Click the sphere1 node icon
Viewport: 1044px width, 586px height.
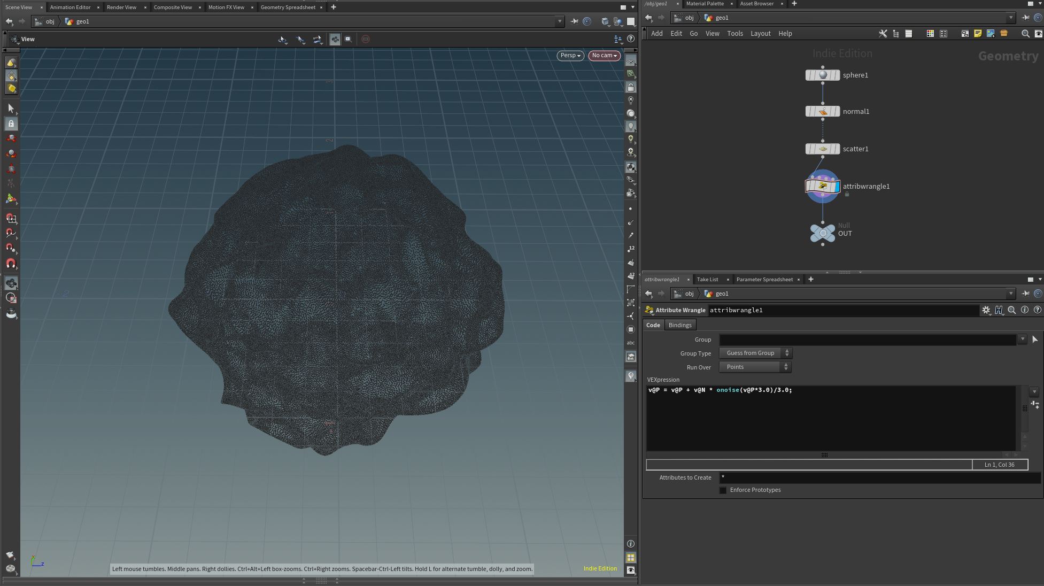pyautogui.click(x=822, y=75)
